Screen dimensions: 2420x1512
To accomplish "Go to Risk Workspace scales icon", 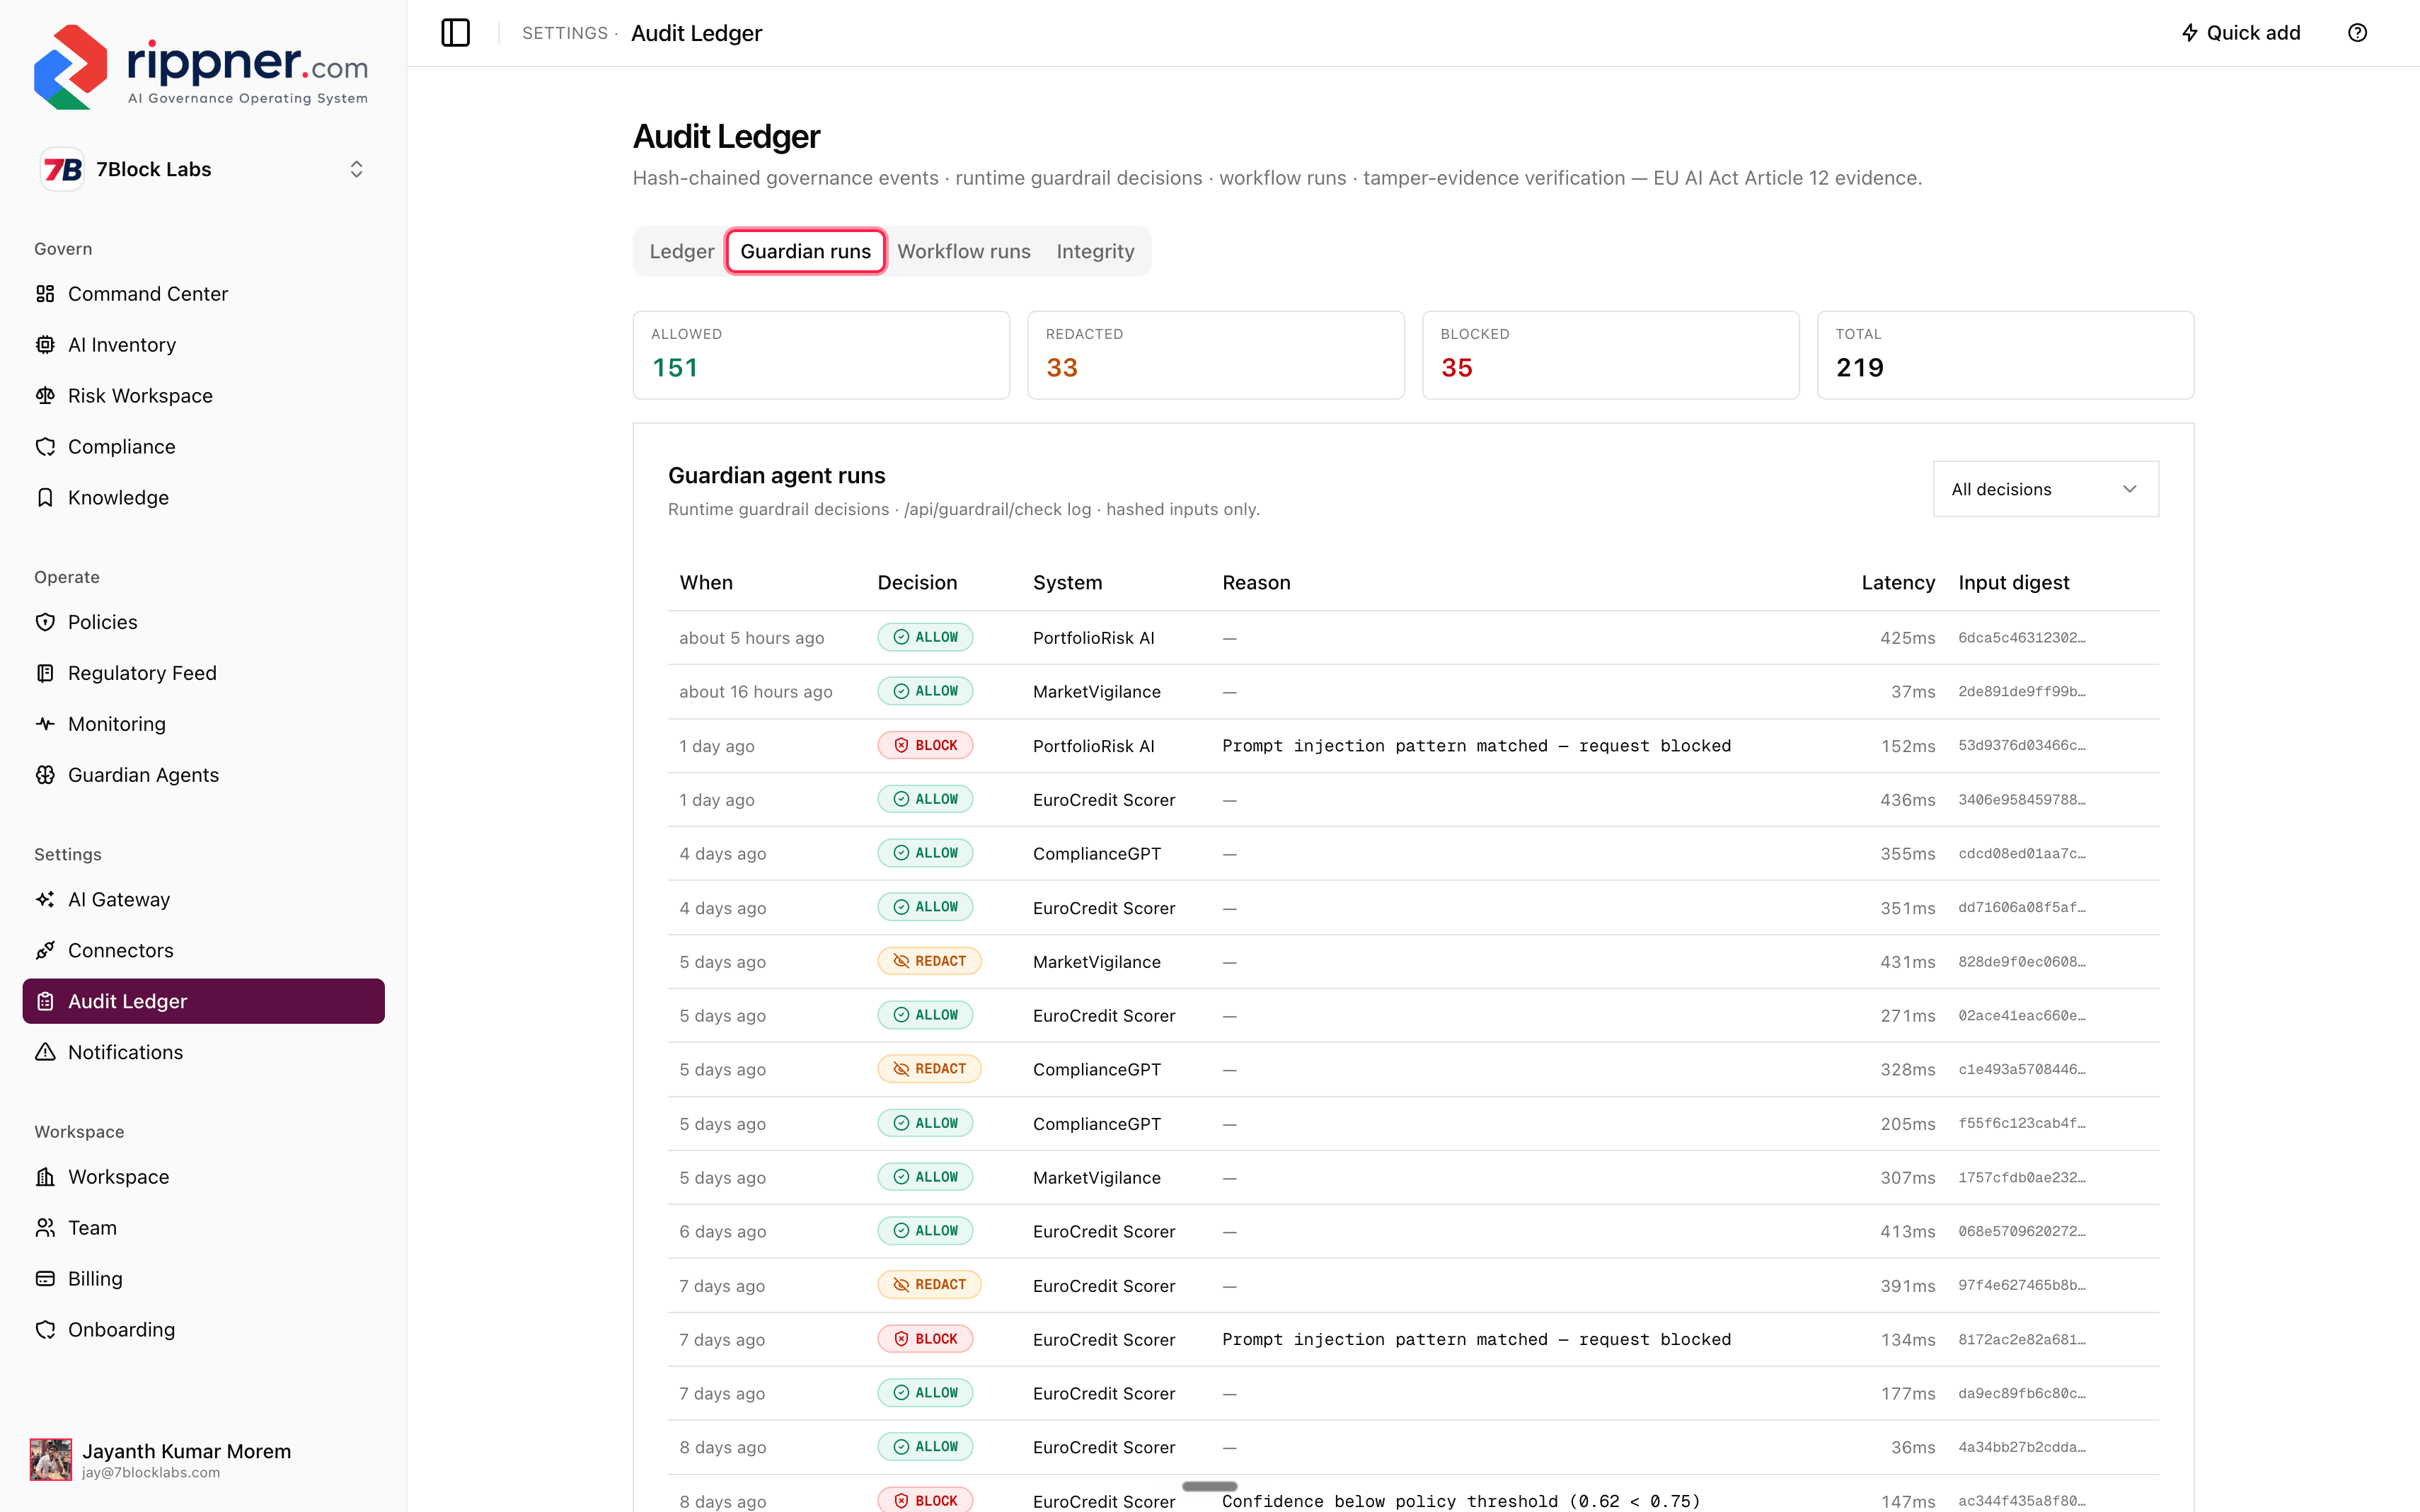I will pyautogui.click(x=45, y=396).
